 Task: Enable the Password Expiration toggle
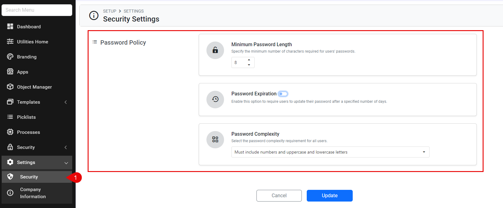[283, 94]
